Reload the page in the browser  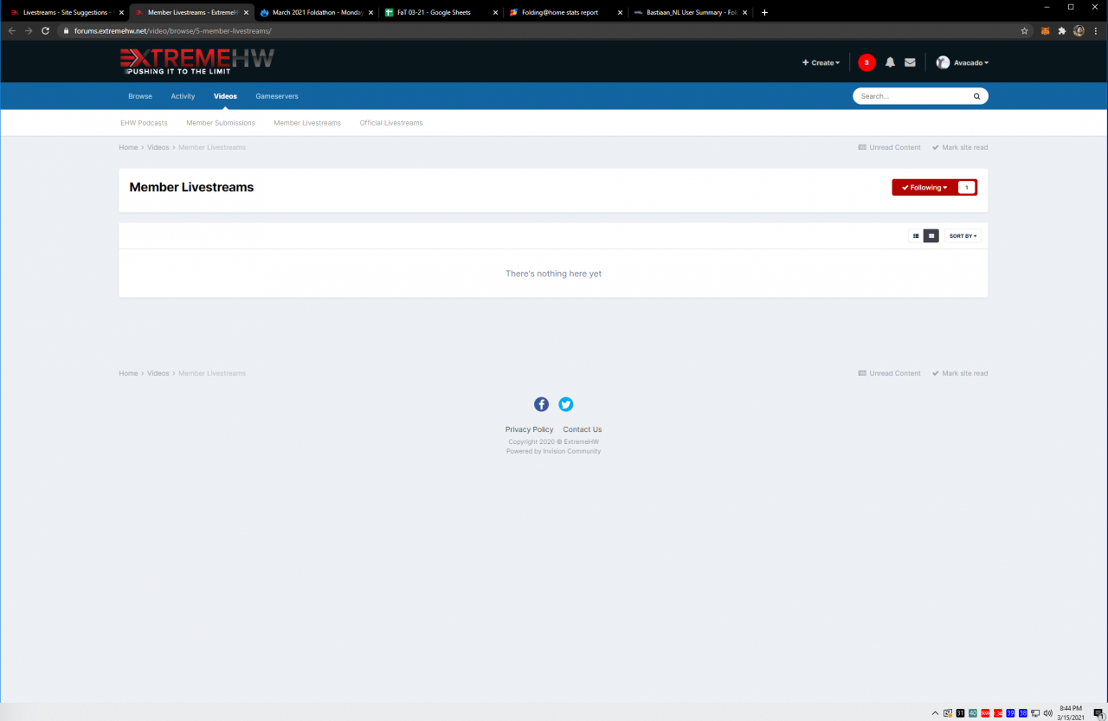[x=45, y=30]
